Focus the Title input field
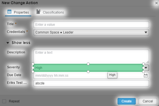 (x=91, y=25)
